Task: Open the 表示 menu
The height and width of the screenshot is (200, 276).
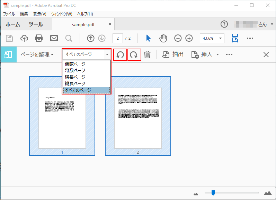Action: coord(39,14)
